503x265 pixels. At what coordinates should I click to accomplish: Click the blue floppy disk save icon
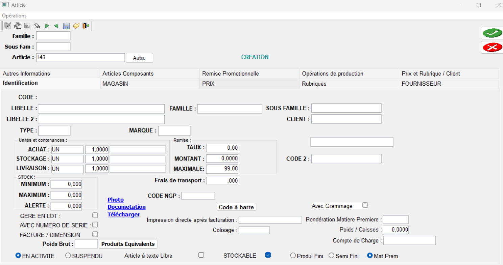tap(66, 26)
